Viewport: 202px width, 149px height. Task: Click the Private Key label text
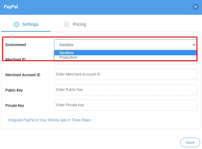tap(15, 105)
